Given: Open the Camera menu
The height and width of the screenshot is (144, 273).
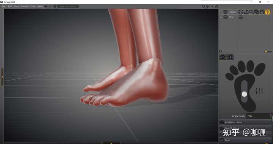Looking at the screenshot, I should pyautogui.click(x=25, y=6).
